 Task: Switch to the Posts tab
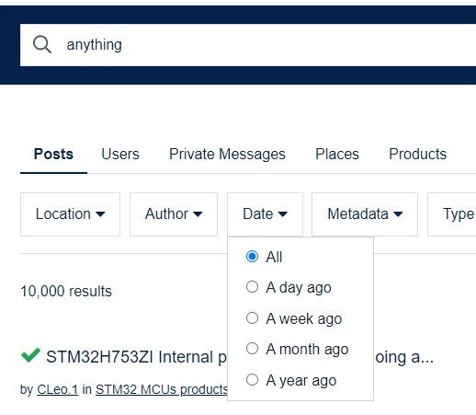pyautogui.click(x=53, y=154)
